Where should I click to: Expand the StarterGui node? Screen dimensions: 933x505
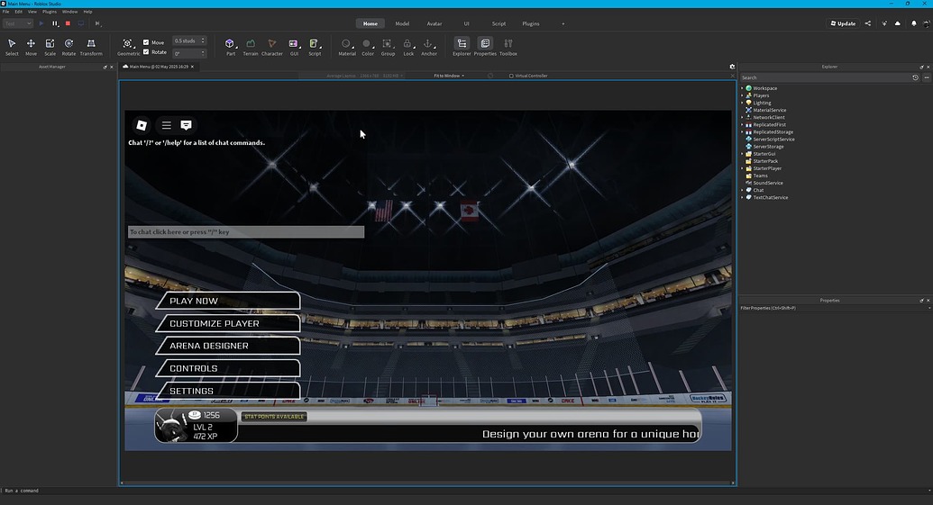[x=742, y=154]
